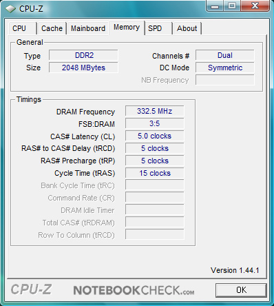274x306 pixels.
Task: Click the 332.5 MHz DRAM Frequency field
Action: pos(155,111)
